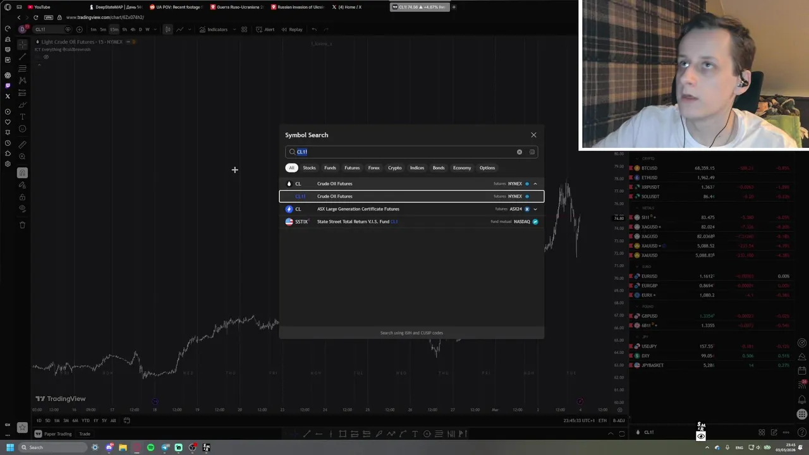Image resolution: width=809 pixels, height=455 pixels.
Task: Click the undo arrow
Action: [x=314, y=29]
